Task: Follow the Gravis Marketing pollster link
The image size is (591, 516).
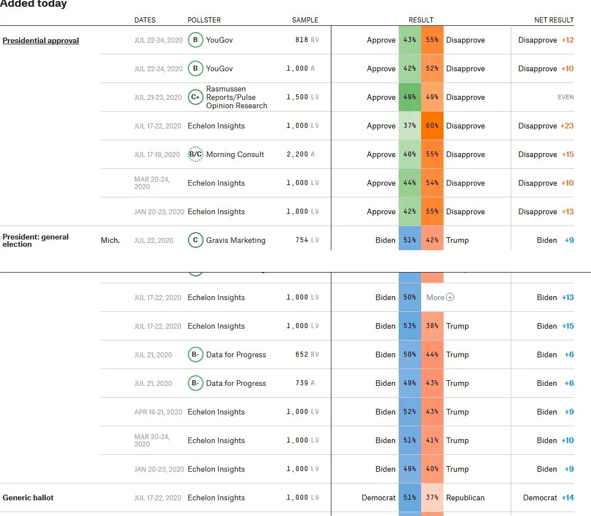Action: (236, 241)
